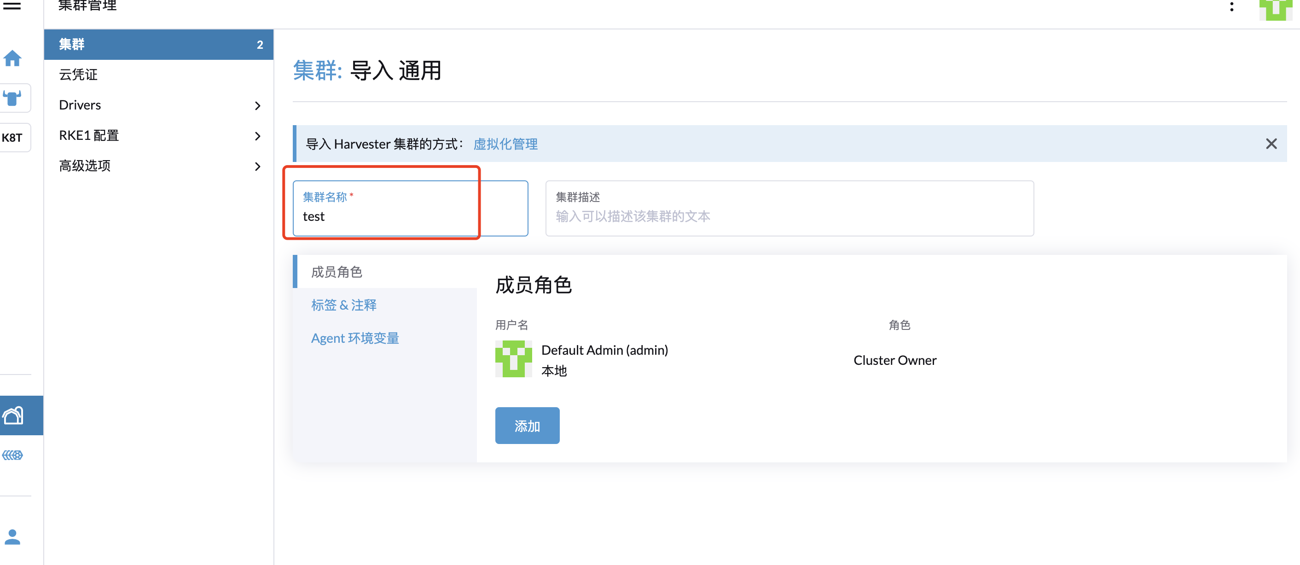Click the 集群管理 header title
1300x565 pixels.
point(87,6)
